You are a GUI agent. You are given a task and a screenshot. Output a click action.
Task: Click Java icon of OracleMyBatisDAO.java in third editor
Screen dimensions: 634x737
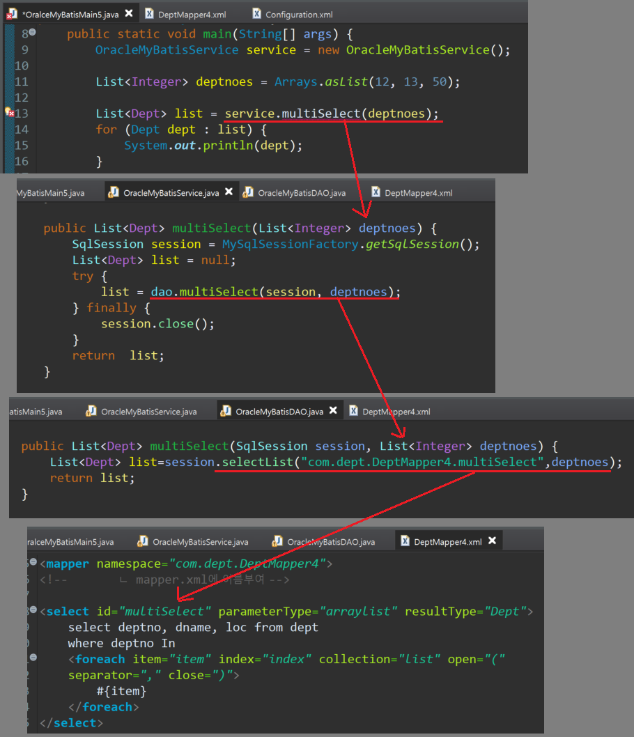point(226,411)
